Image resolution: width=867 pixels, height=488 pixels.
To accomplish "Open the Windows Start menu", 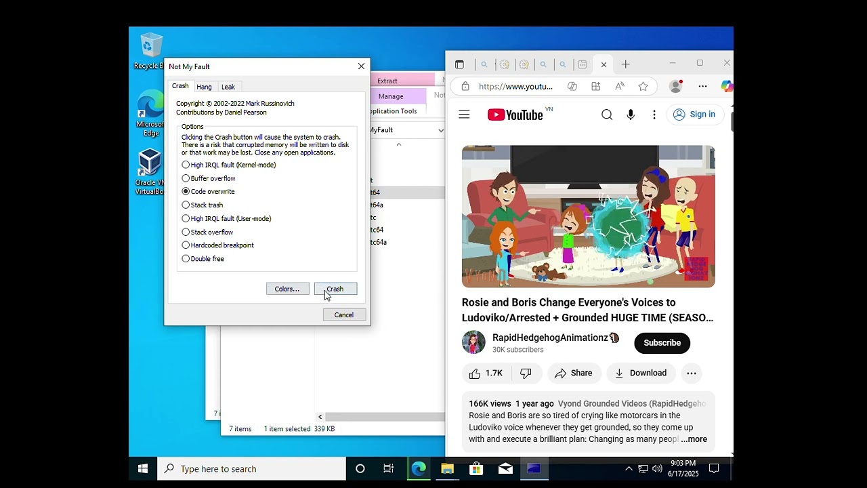I will tap(143, 468).
